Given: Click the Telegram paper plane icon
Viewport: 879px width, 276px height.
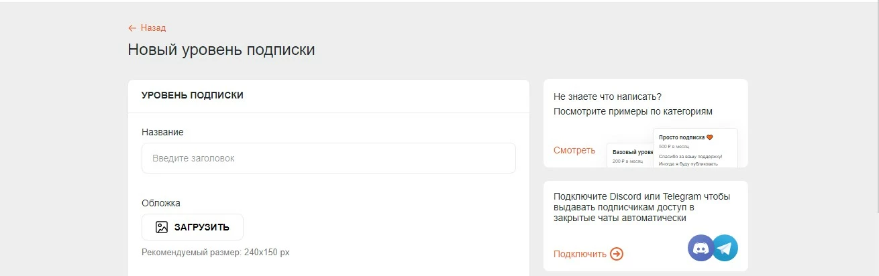Looking at the screenshot, I should point(725,248).
